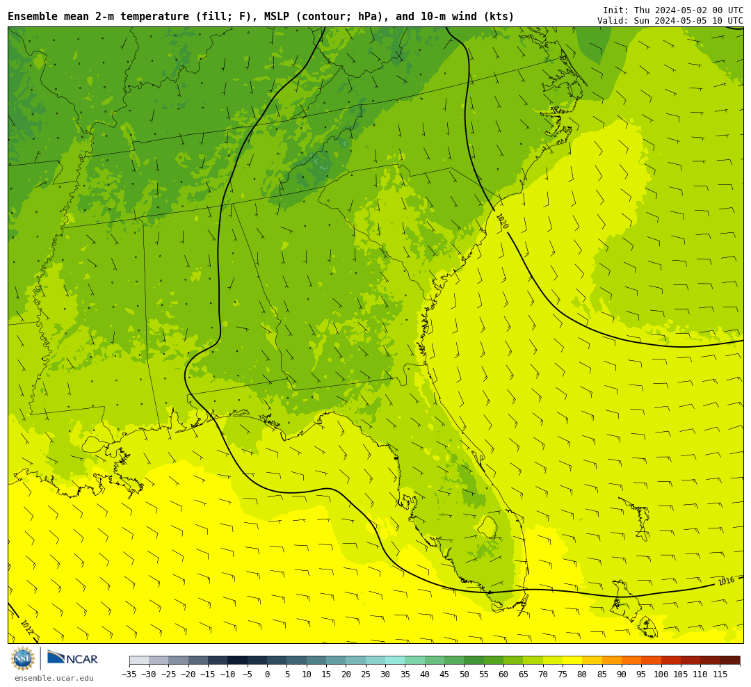Click the Lake Okeechobee outline on map
The width and height of the screenshot is (751, 687).
[x=488, y=527]
